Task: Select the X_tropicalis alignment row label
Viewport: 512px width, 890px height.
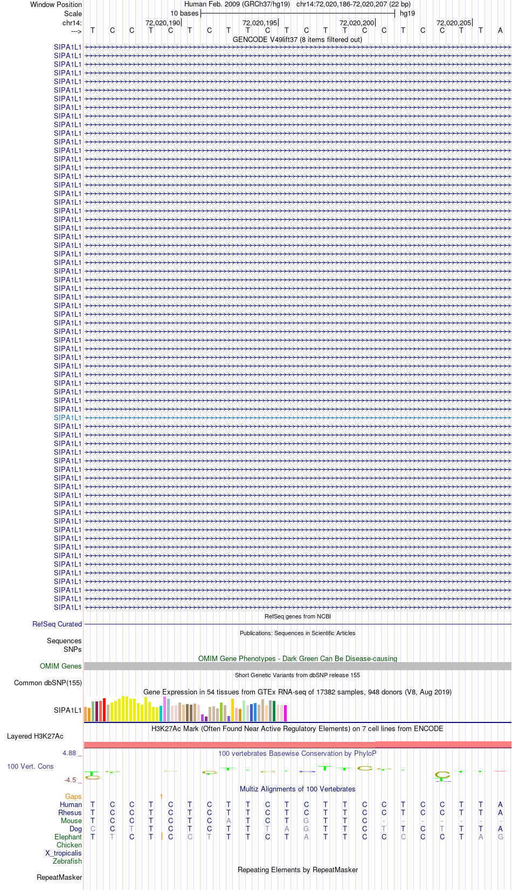Action: 64,853
